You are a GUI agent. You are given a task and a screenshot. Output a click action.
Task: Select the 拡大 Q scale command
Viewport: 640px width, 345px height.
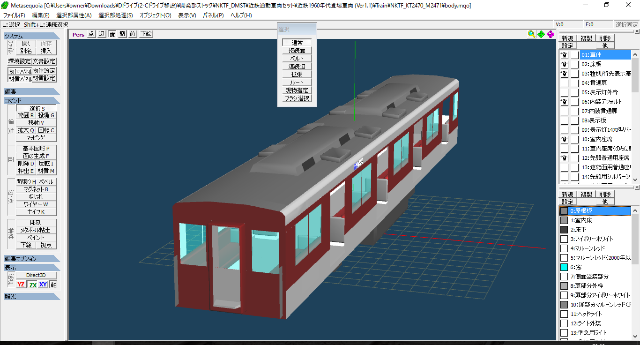(x=26, y=130)
